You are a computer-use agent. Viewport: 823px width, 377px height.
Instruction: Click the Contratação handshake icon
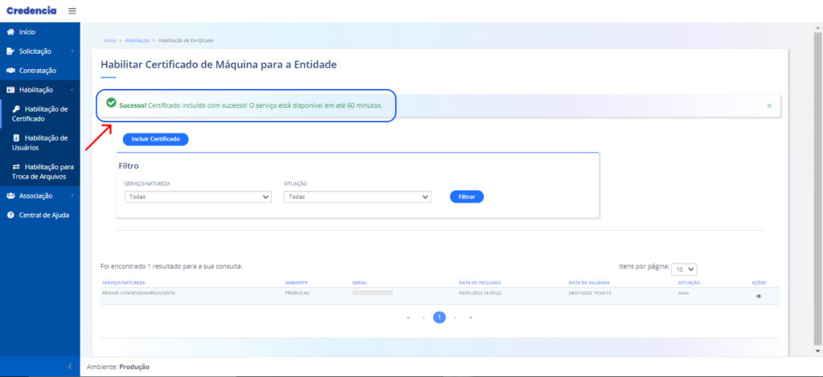point(10,71)
